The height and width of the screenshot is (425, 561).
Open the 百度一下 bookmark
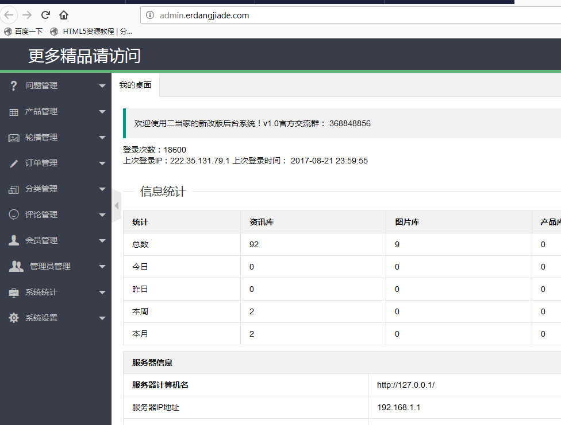(23, 32)
